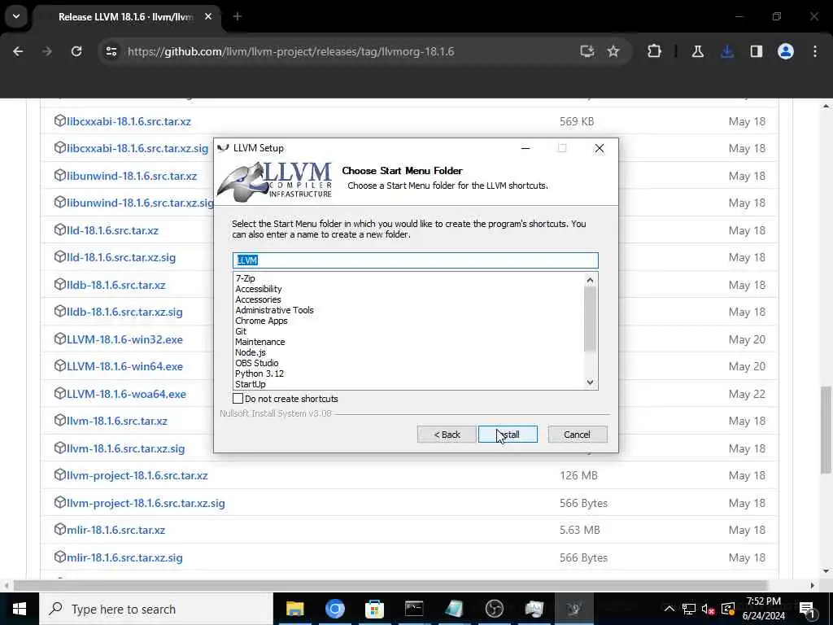Download llvm-project-18.1.6.src.tar.xz
833x625 pixels.
(x=137, y=475)
